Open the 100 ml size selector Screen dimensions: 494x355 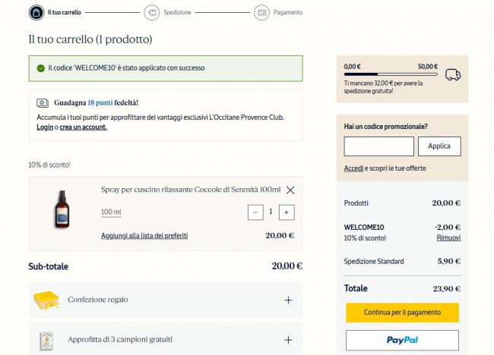pos(111,212)
